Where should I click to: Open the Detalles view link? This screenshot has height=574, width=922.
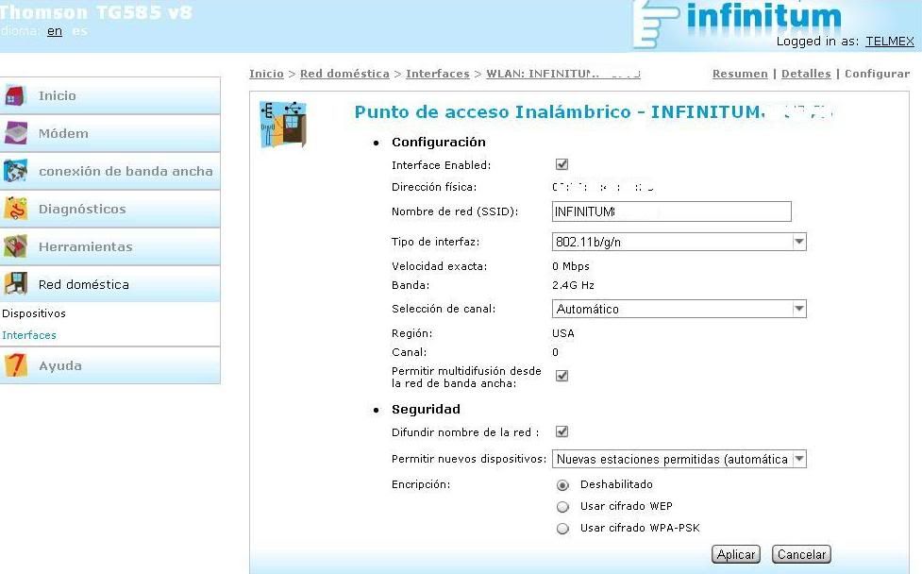[806, 74]
